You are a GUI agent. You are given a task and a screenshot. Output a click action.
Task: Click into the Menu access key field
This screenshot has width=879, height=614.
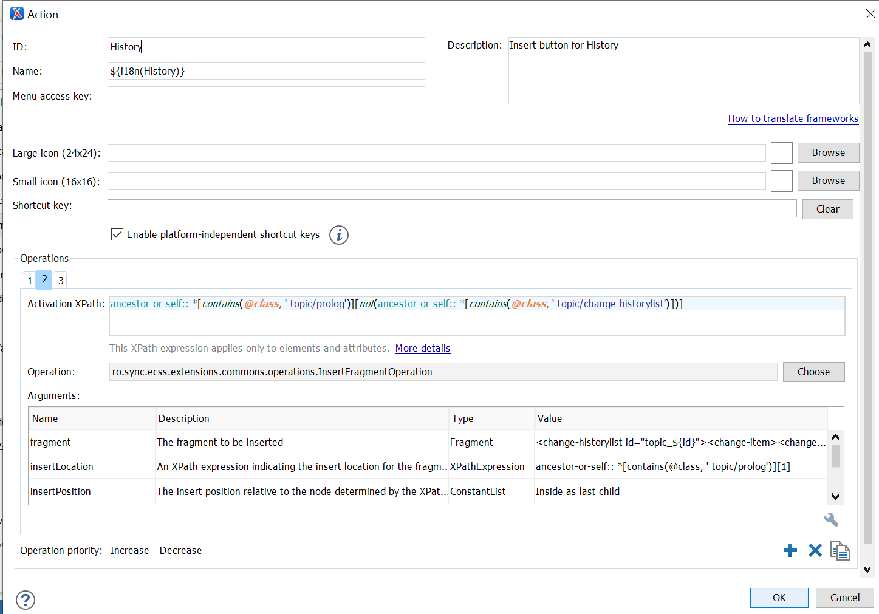tap(266, 96)
